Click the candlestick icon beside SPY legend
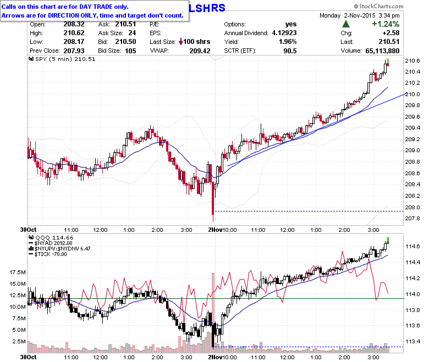The image size is (429, 362). 31,59
